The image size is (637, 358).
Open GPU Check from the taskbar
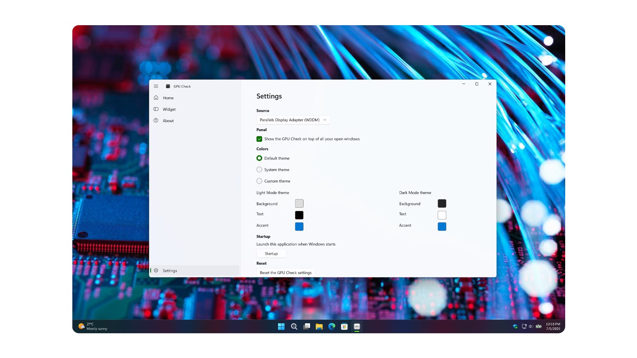pos(356,326)
